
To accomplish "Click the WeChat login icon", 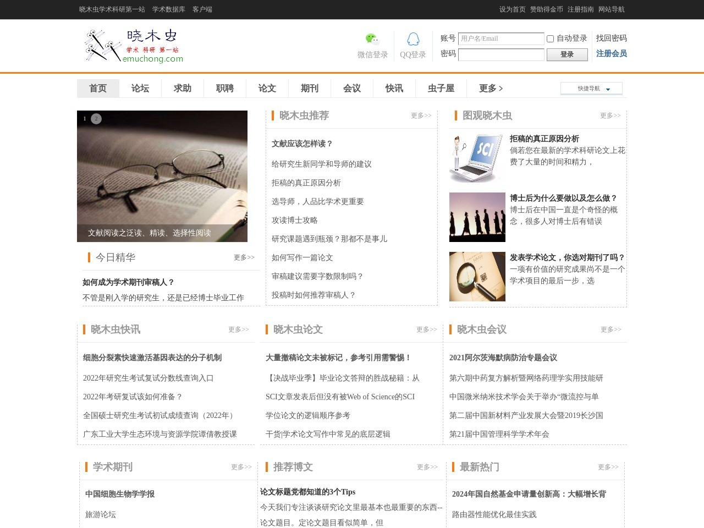I will point(372,39).
